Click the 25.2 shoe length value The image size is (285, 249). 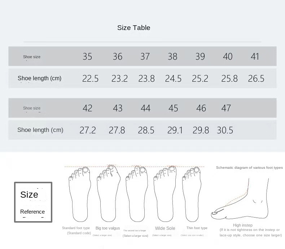(200, 78)
